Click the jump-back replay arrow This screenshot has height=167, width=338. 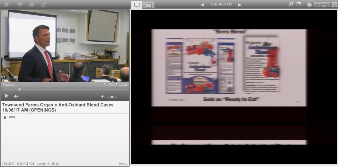(x=16, y=96)
